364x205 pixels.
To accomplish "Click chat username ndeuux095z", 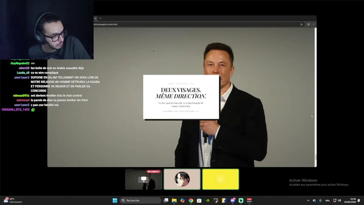I will point(21,95).
